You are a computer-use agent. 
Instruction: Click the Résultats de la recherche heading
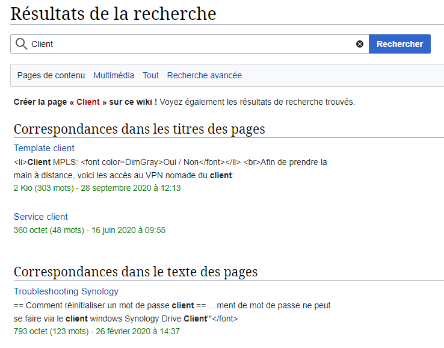pyautogui.click(x=113, y=14)
